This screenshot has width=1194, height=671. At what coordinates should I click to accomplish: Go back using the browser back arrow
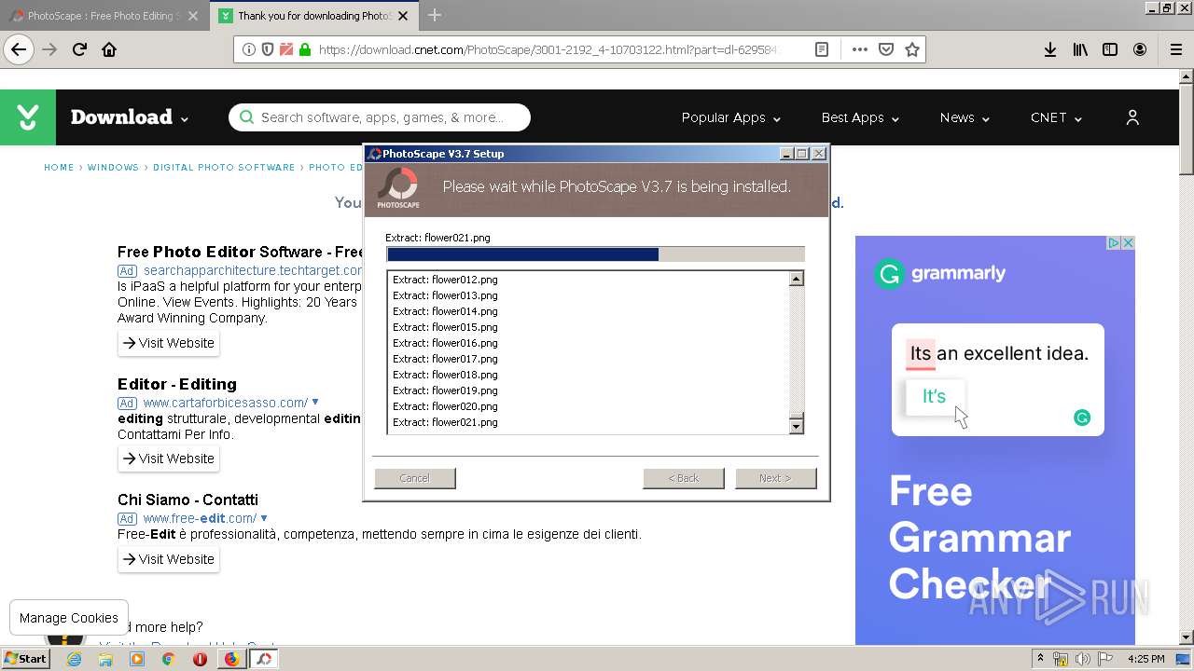click(x=19, y=49)
